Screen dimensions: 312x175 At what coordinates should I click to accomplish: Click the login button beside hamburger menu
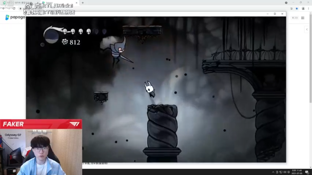pos(294,18)
